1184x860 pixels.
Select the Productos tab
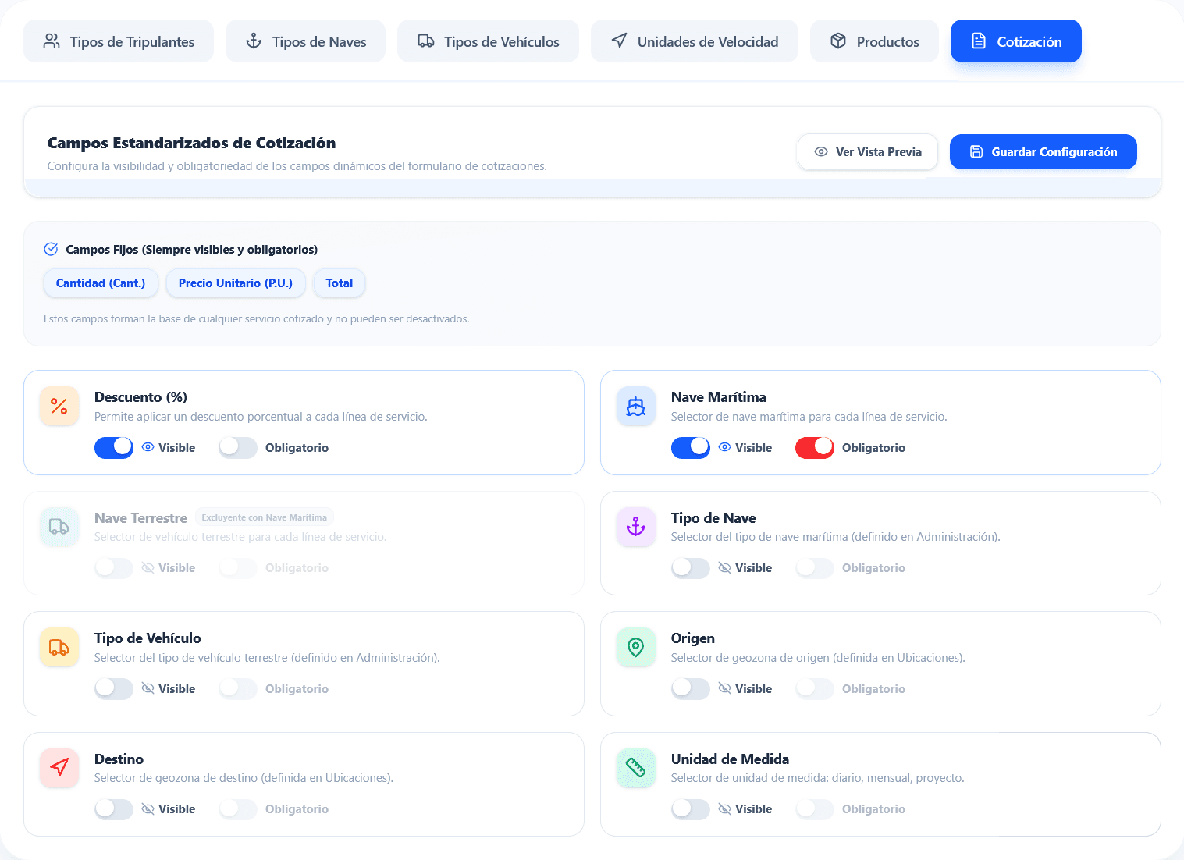point(874,41)
